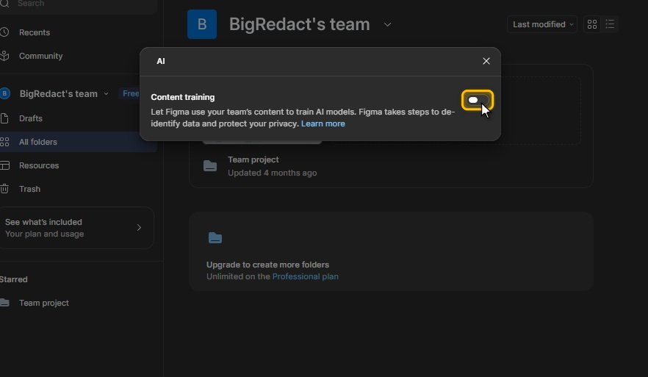Screen dimensions: 648x377
Task: Click the Free plan badge
Action: (x=130, y=93)
